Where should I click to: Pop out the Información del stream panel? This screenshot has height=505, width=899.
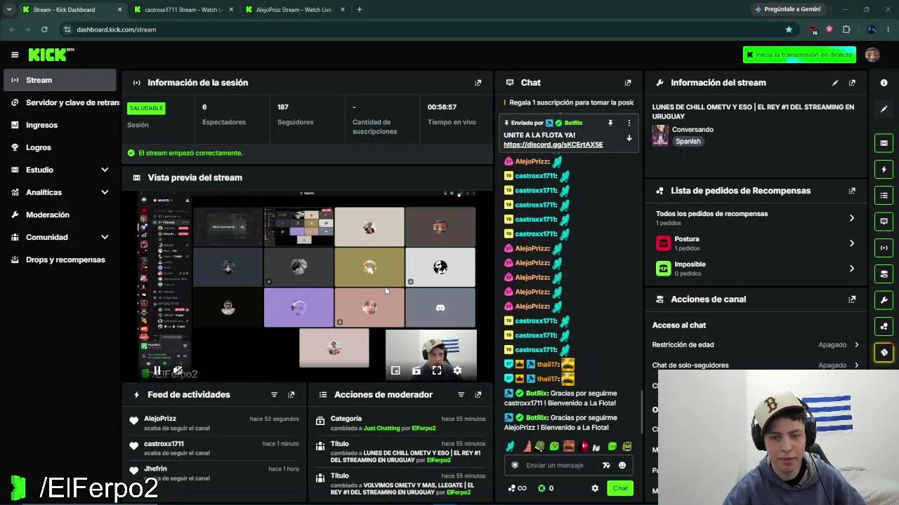pos(852,83)
